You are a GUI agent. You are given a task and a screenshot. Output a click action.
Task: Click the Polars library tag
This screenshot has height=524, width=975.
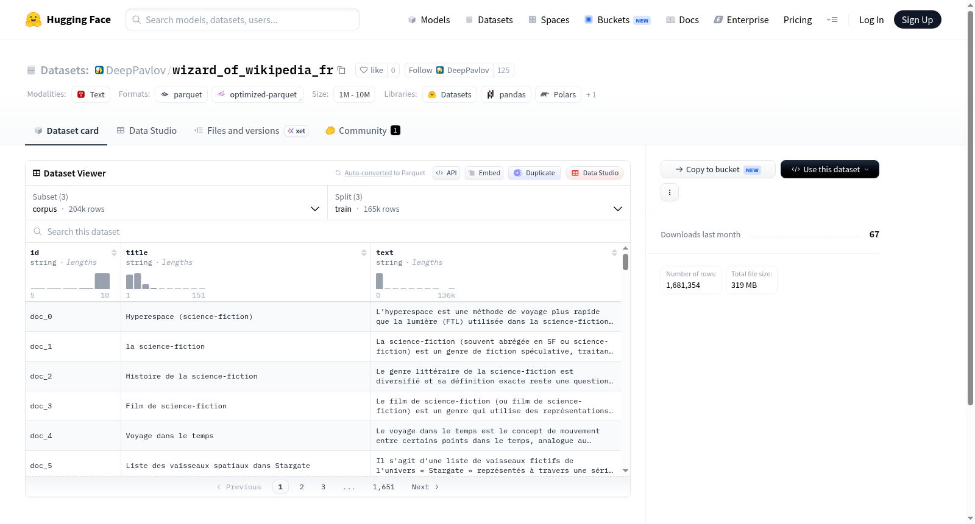tap(558, 94)
